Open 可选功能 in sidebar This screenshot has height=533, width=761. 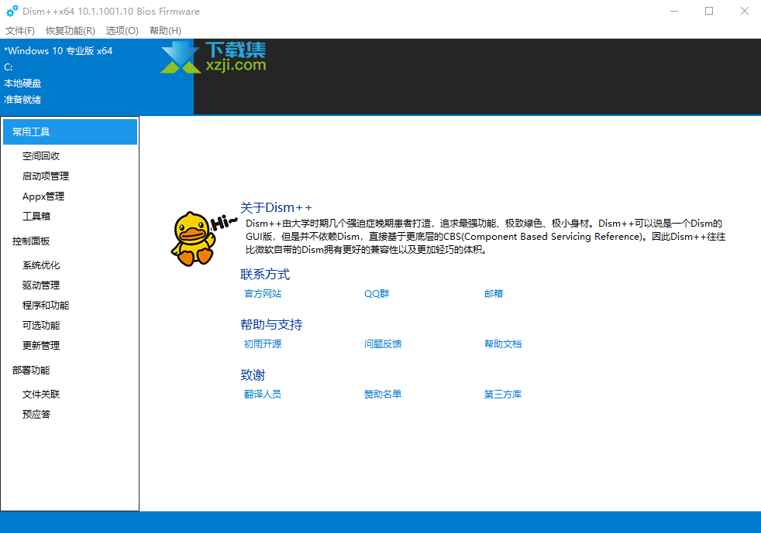tap(41, 325)
